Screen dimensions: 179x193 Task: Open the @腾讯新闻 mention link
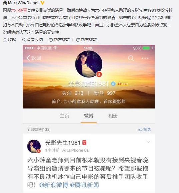click(x=84, y=185)
